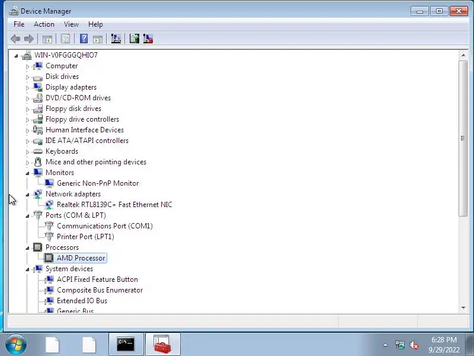The width and height of the screenshot is (474, 356).
Task: Toggle the action pane toolbar icon
Action: click(x=98, y=39)
